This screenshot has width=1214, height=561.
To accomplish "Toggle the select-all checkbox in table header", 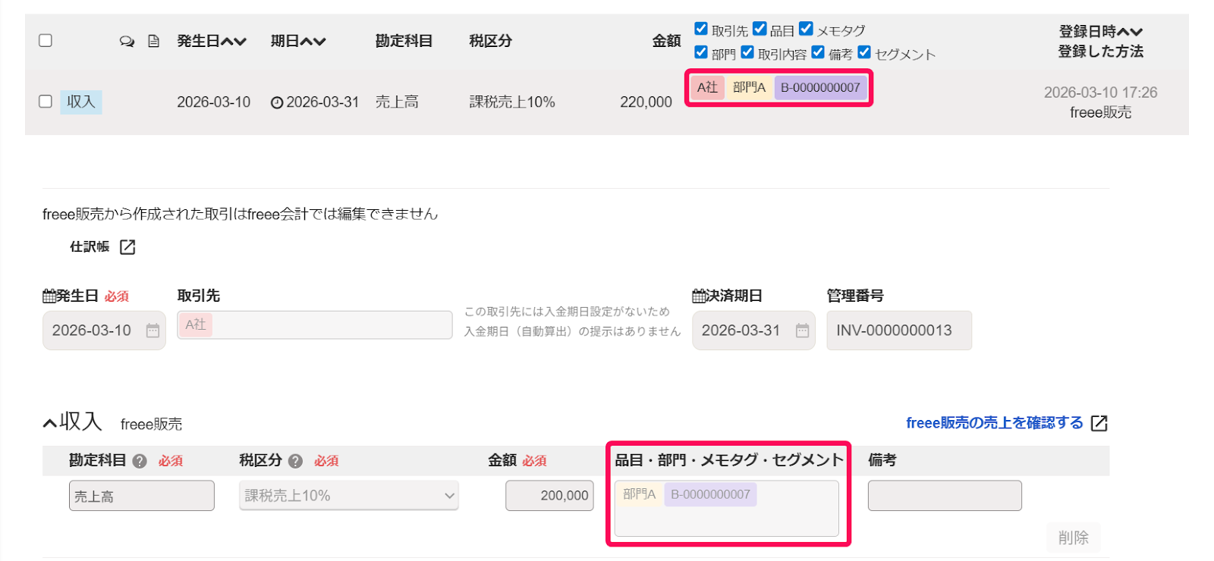I will point(46,40).
